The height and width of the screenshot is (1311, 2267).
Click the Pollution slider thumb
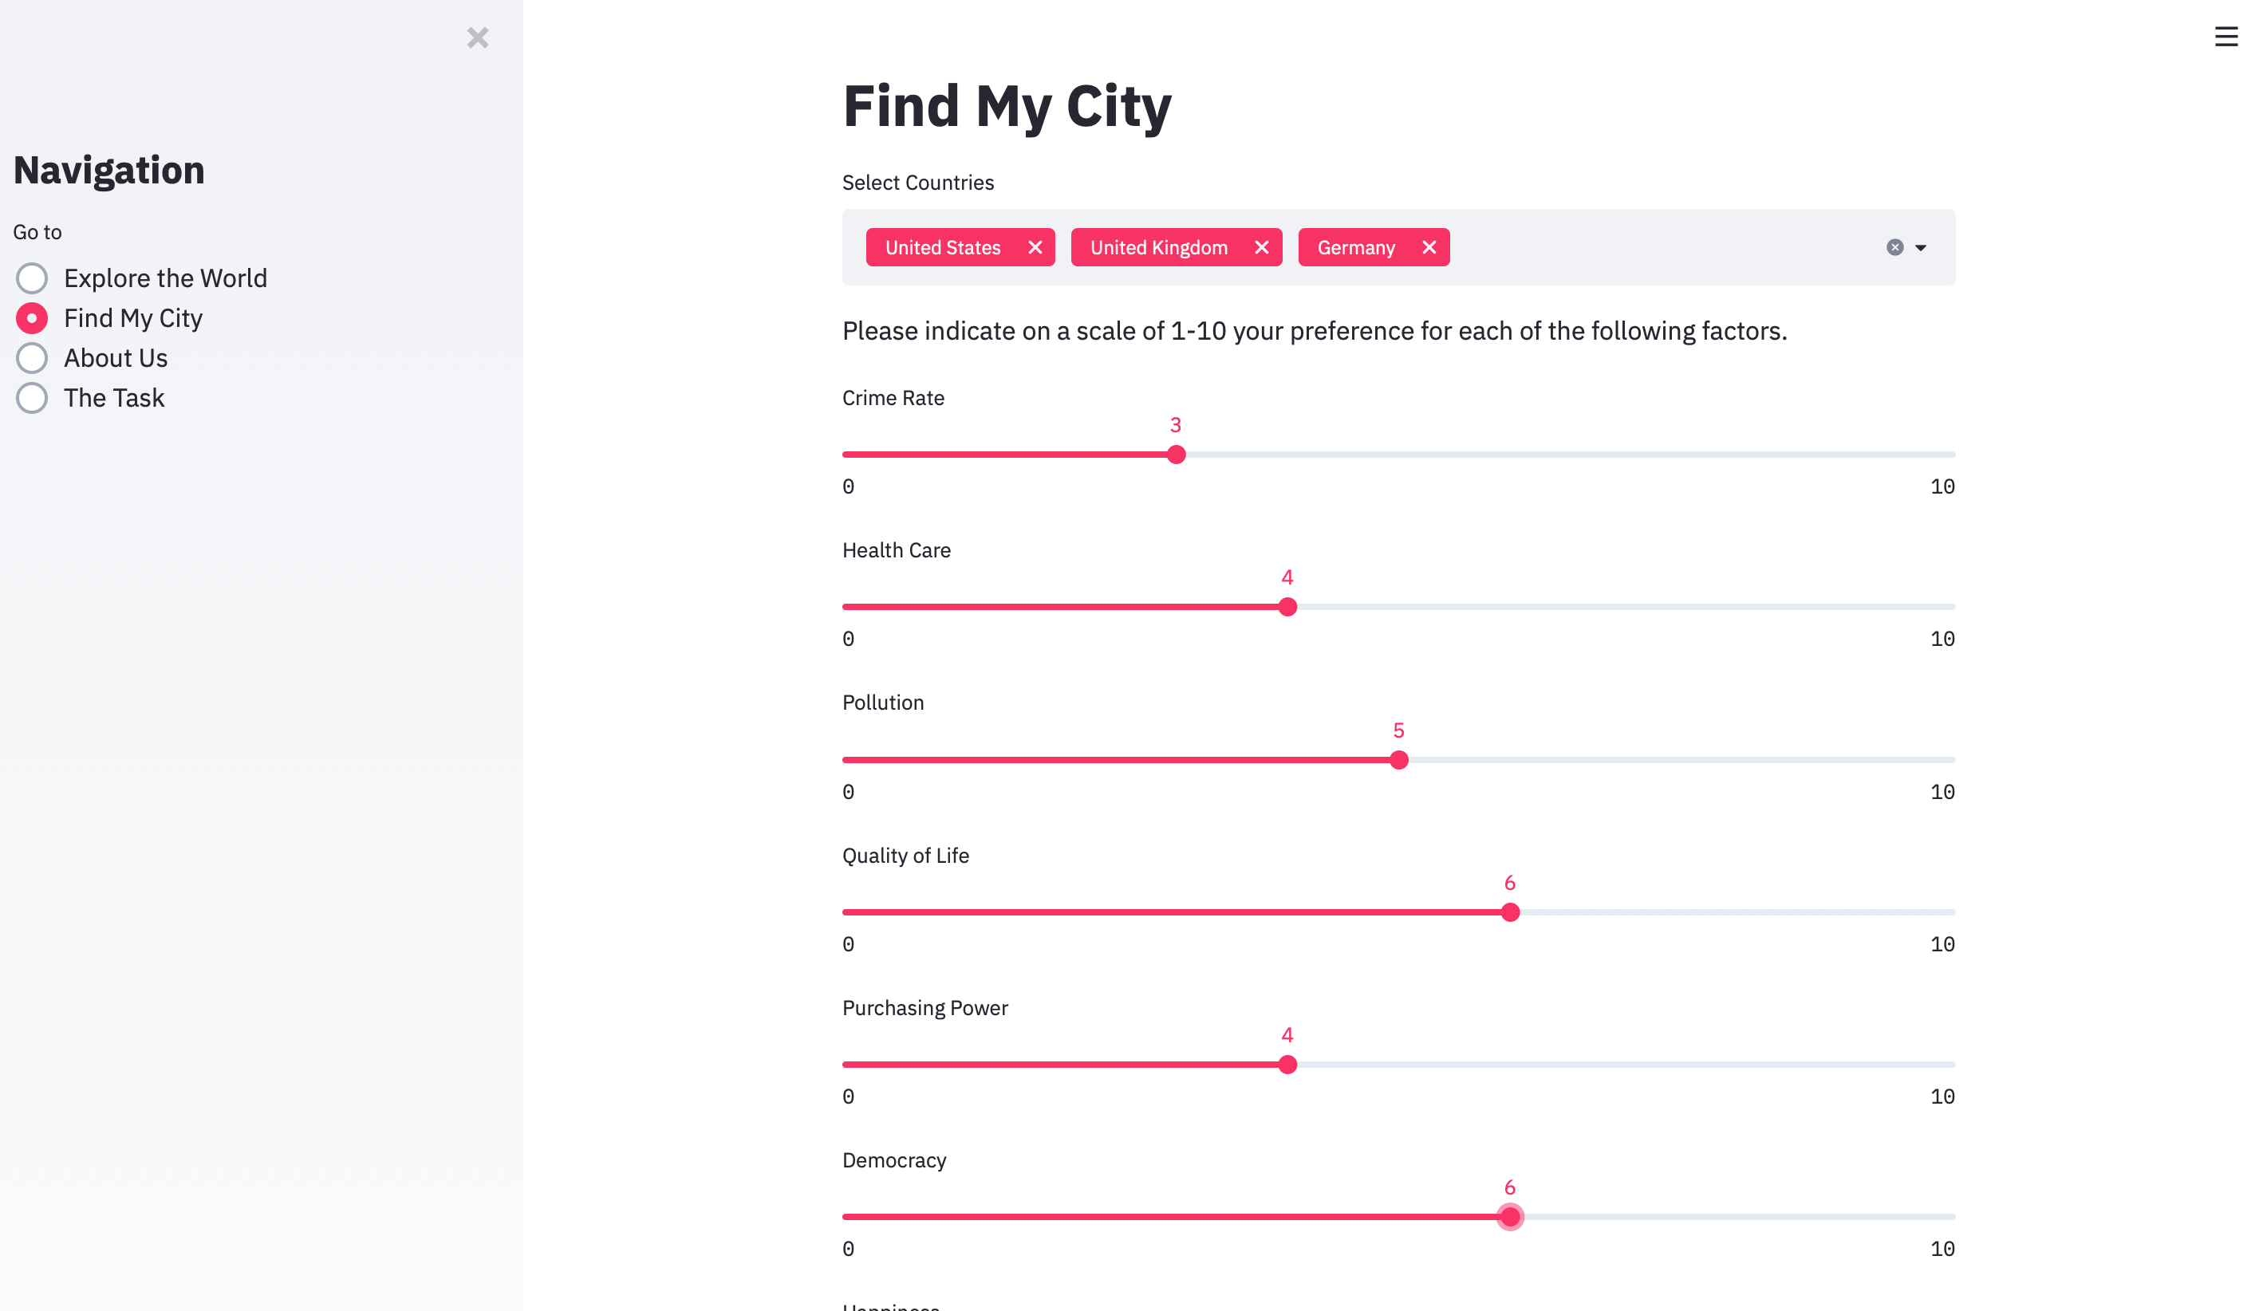click(1399, 760)
